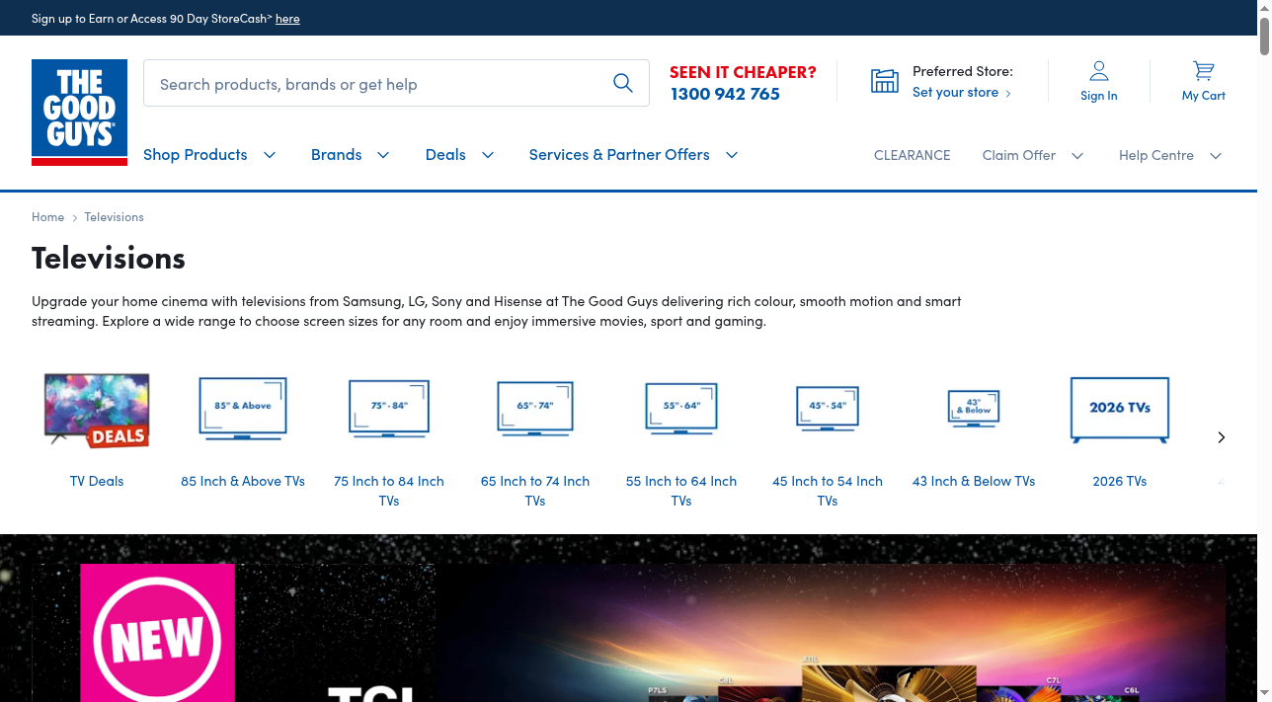Open 65 Inch to 74 Inch TVs link
The image size is (1272, 702).
pos(535,491)
